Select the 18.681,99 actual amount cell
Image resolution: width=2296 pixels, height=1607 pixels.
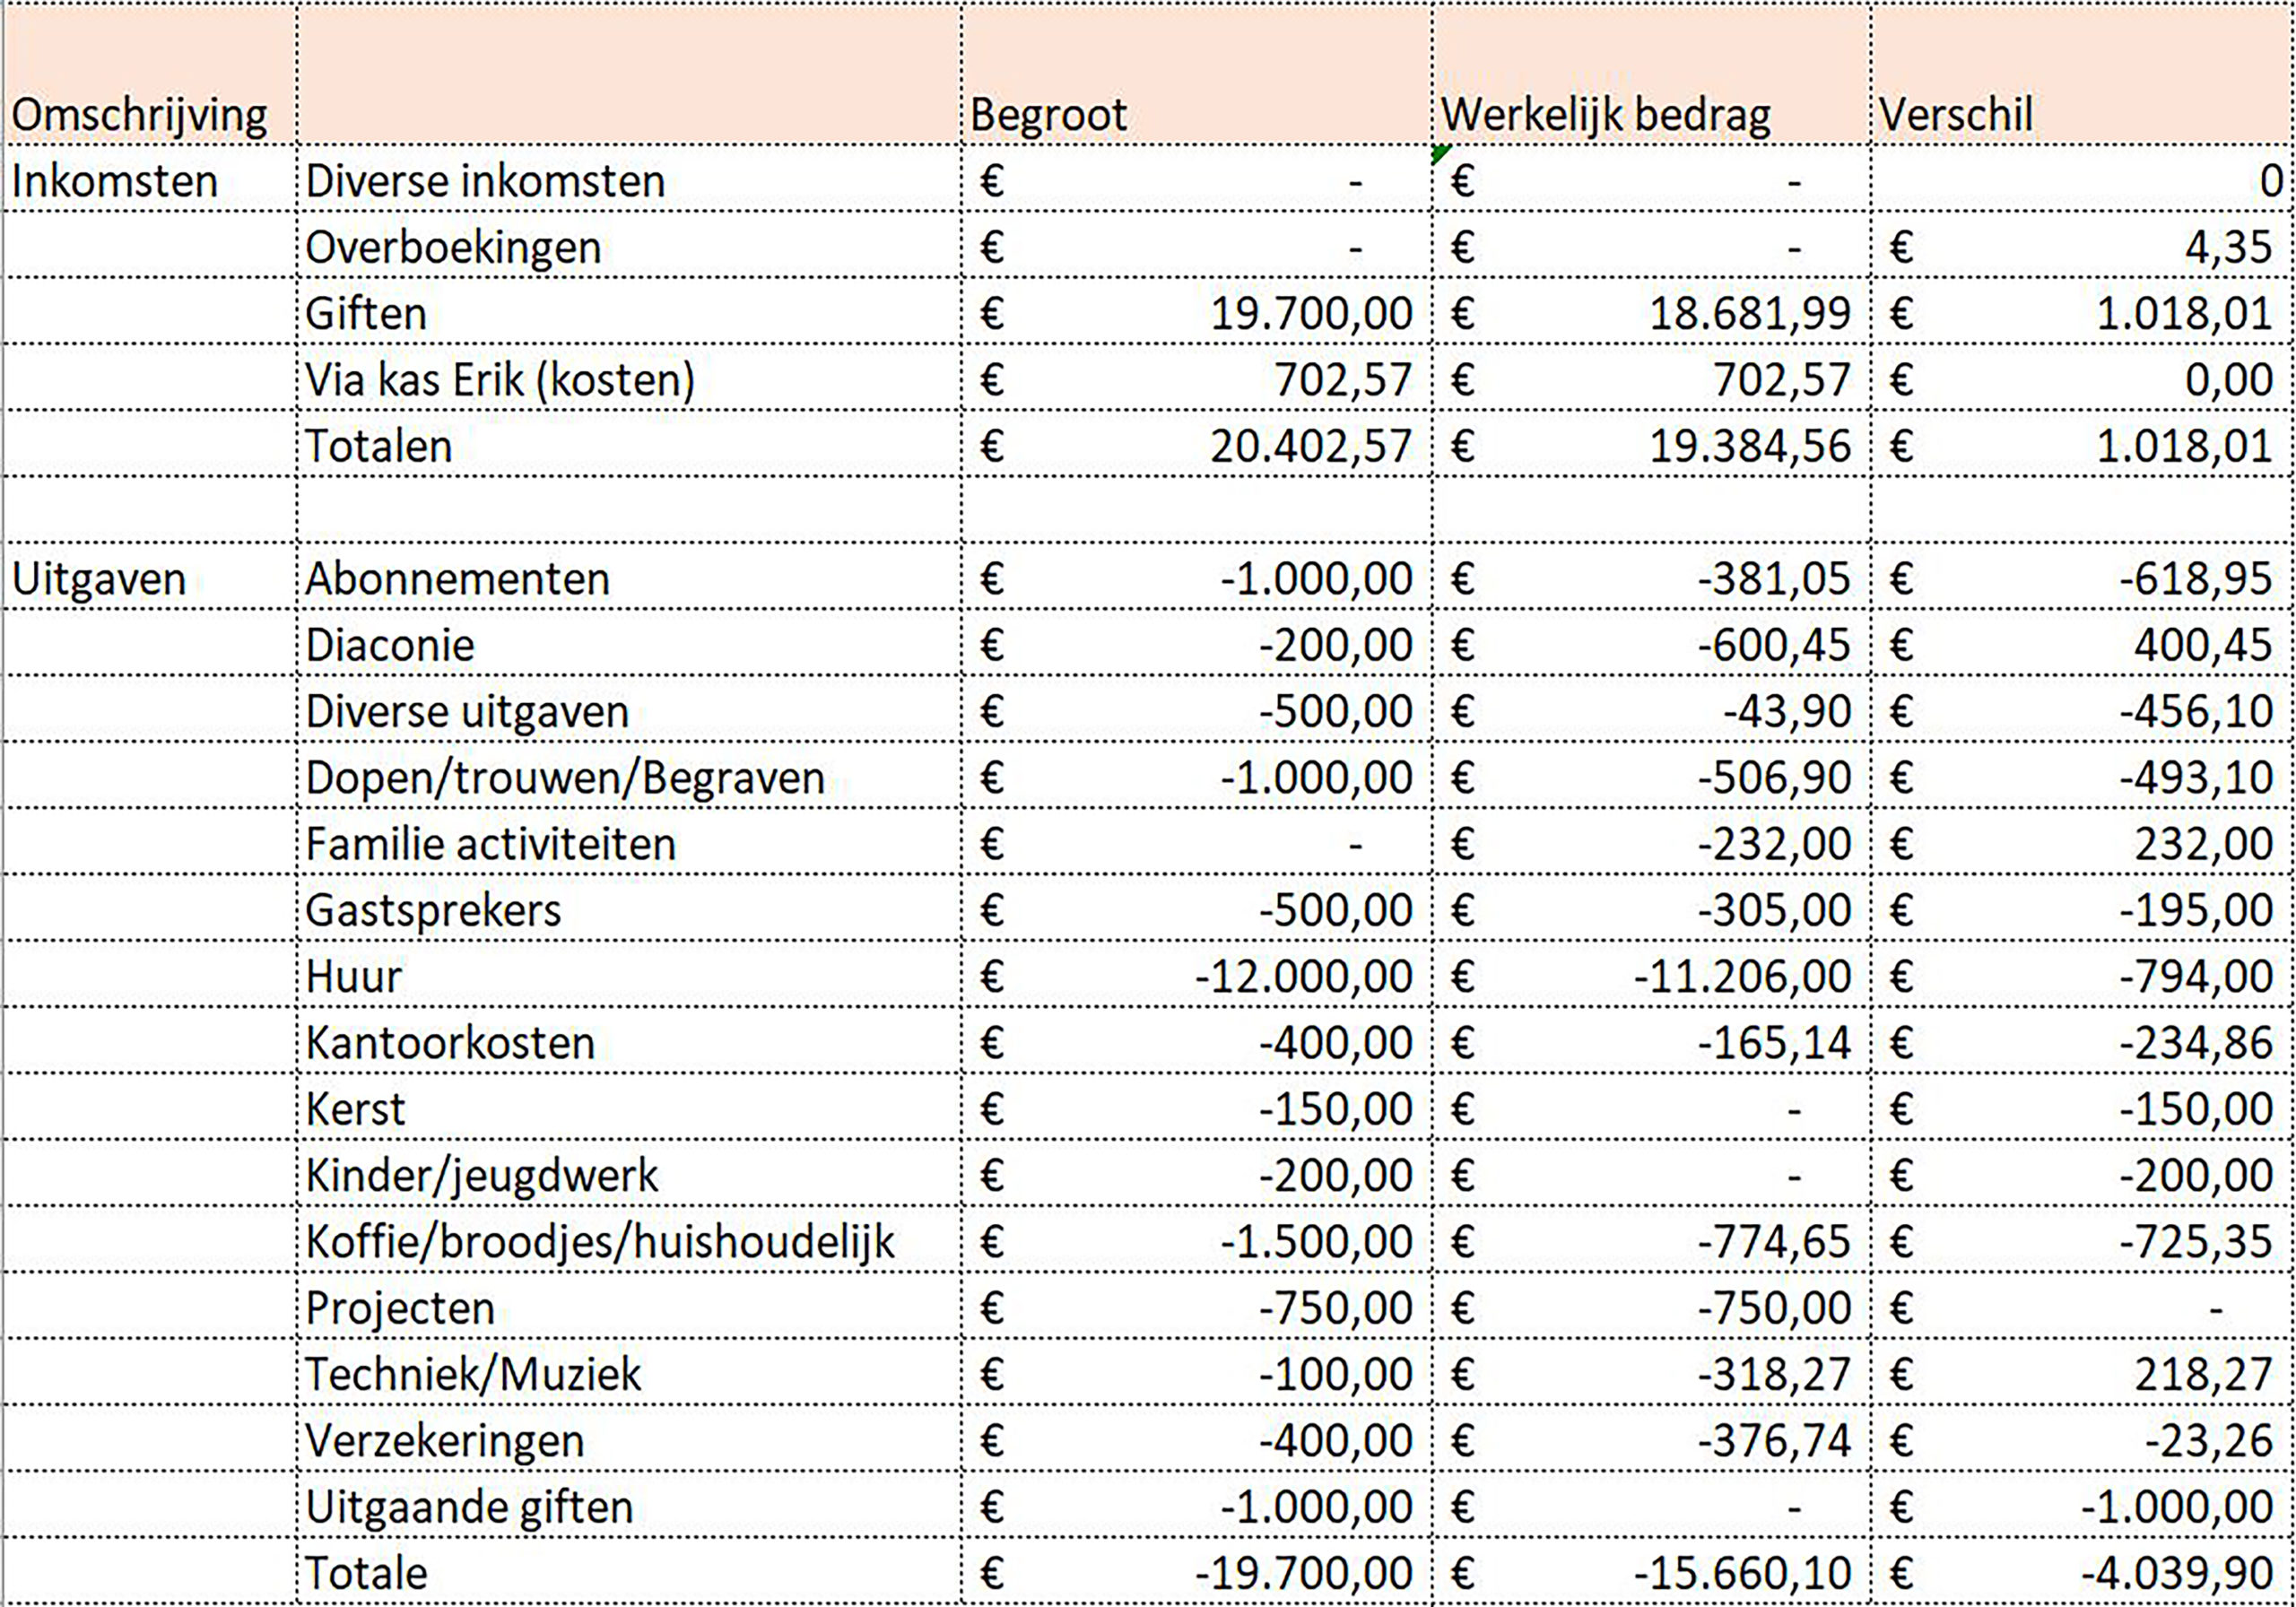point(1652,311)
